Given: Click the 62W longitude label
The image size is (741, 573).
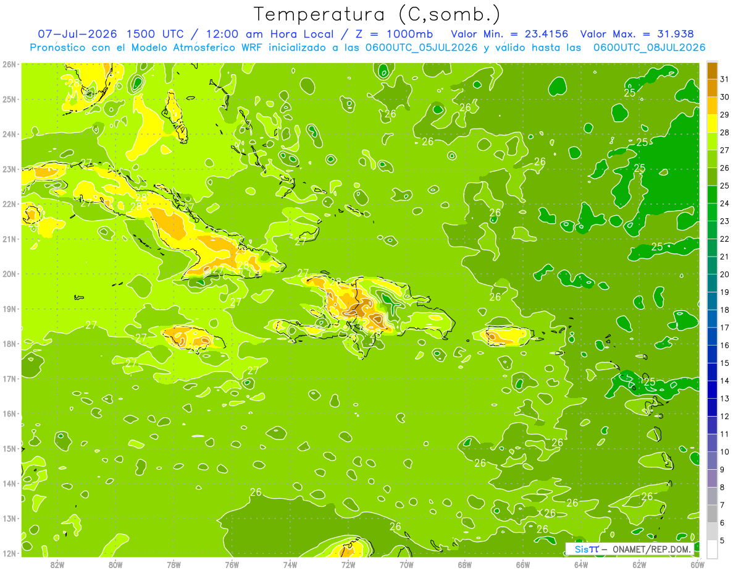Looking at the screenshot, I should (x=639, y=564).
